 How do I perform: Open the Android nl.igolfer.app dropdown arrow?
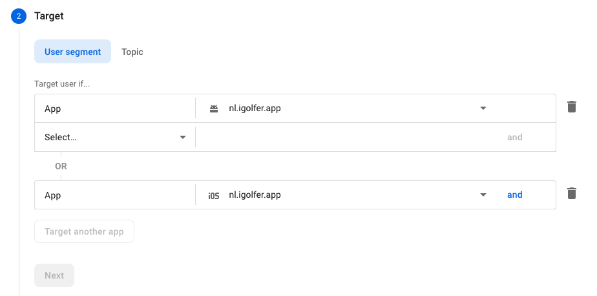pyautogui.click(x=483, y=108)
